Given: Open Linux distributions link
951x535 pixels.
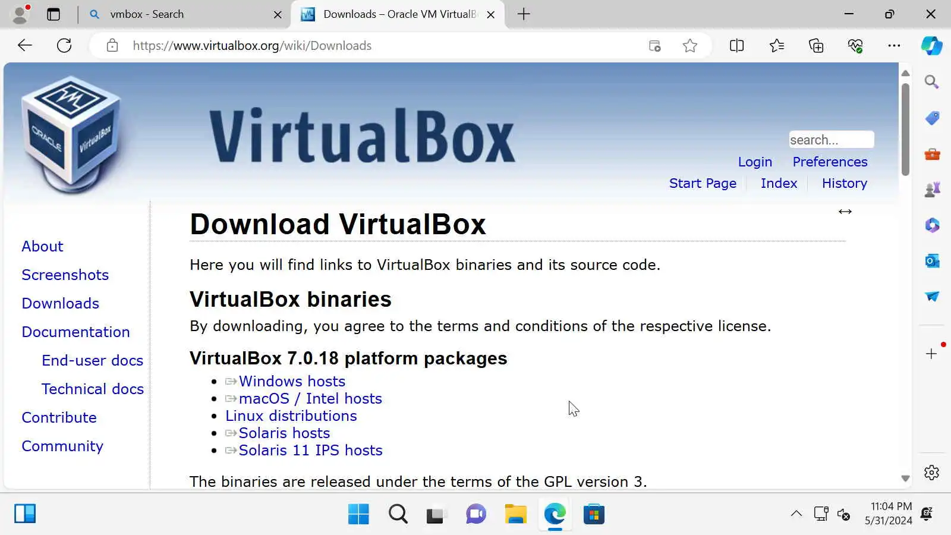Looking at the screenshot, I should click(291, 416).
